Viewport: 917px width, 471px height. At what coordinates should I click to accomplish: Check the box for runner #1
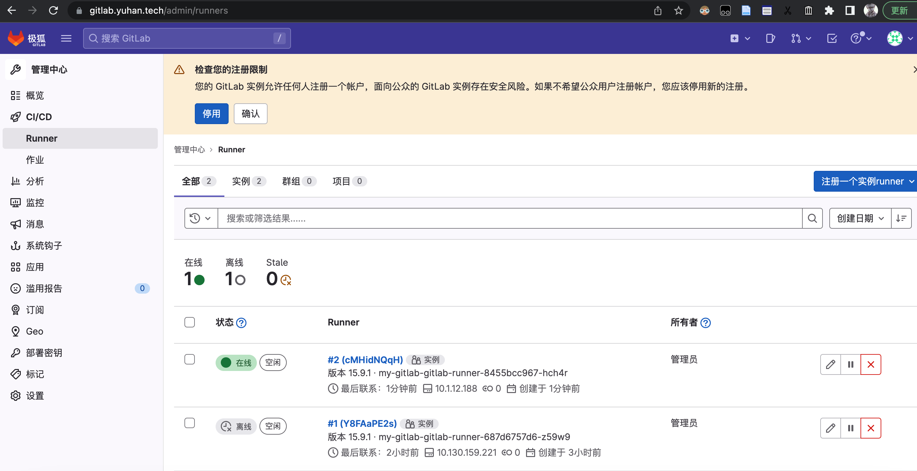coord(190,423)
